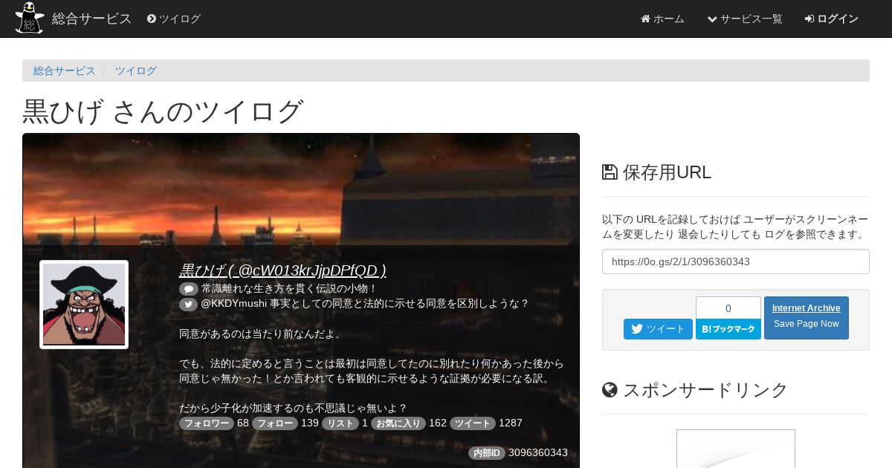Select internal ID number 3096360343

[x=538, y=452]
